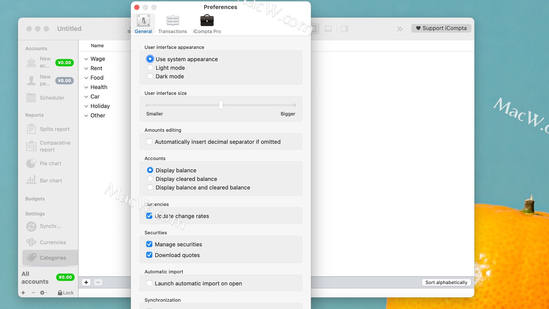Uncheck Update change rates

pos(149,216)
